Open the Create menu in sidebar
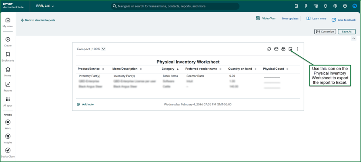 [8, 41]
